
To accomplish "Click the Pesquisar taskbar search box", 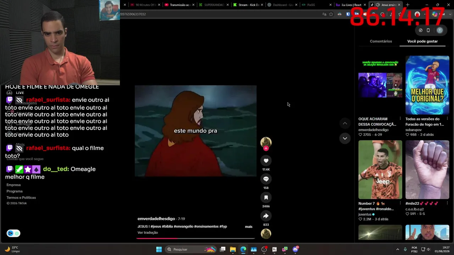I will point(191,249).
